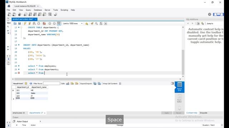
Task: Toggle invisible characters display
Action: (101, 23)
